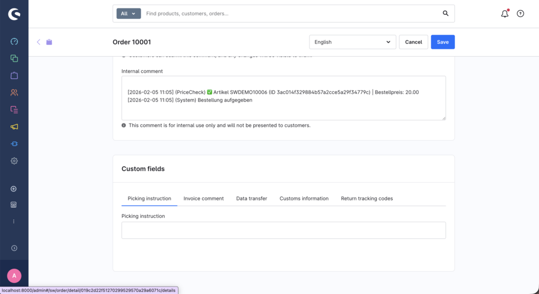
Task: Click the magnifier icon in the search bar
Action: click(x=445, y=14)
